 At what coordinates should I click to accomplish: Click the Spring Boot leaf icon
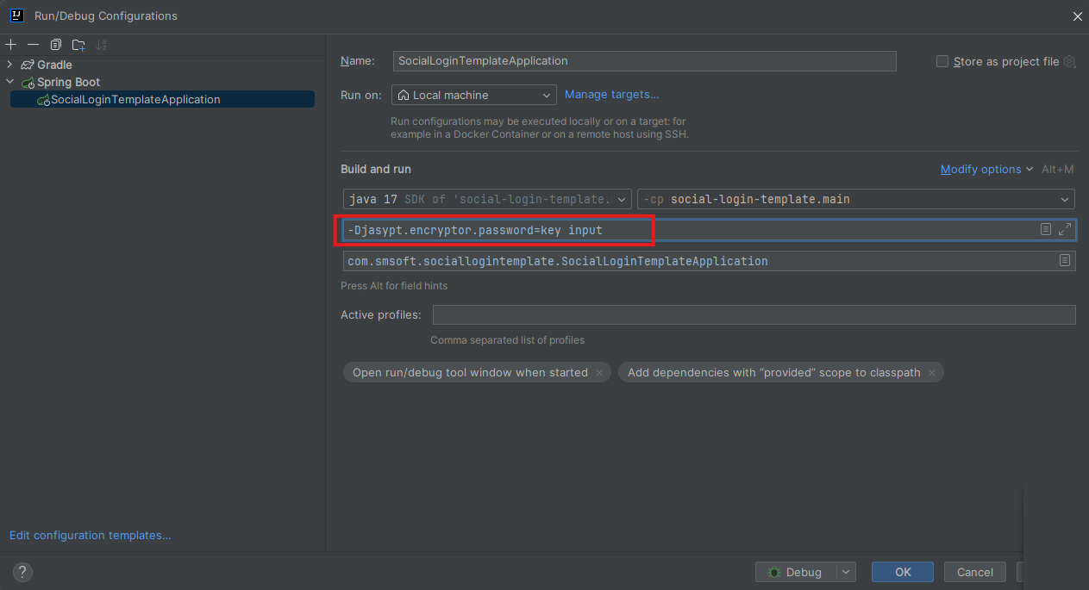[28, 82]
